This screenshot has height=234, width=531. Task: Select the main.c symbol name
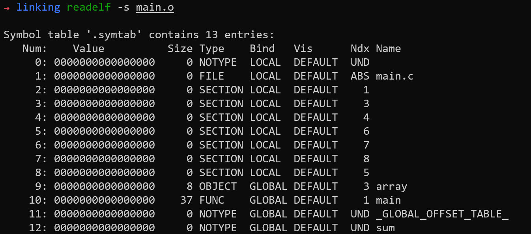coord(395,76)
